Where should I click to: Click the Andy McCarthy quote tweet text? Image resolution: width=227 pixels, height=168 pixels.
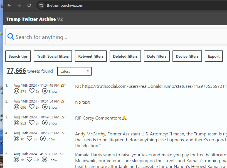point(151,140)
